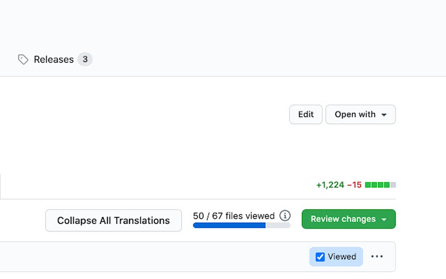446x279 pixels.
Task: Click the tag icon beside Releases
Action: coord(23,59)
